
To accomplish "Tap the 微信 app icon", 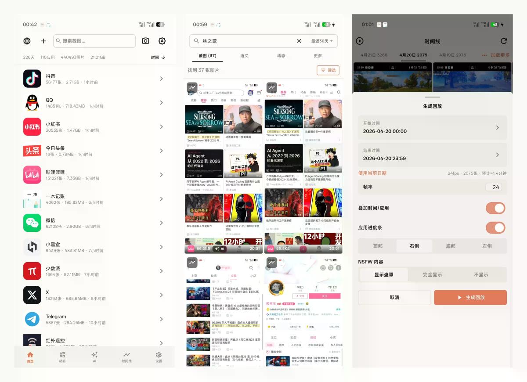I will (x=32, y=223).
